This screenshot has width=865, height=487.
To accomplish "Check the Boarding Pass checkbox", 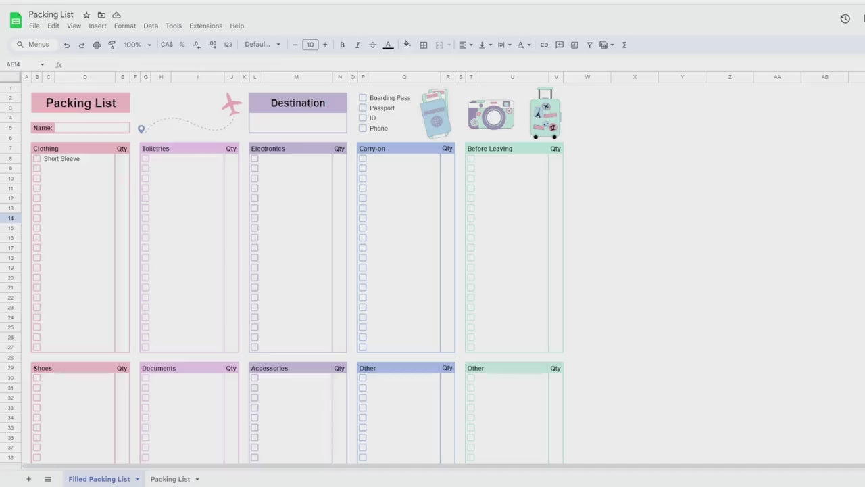I will click(x=363, y=98).
